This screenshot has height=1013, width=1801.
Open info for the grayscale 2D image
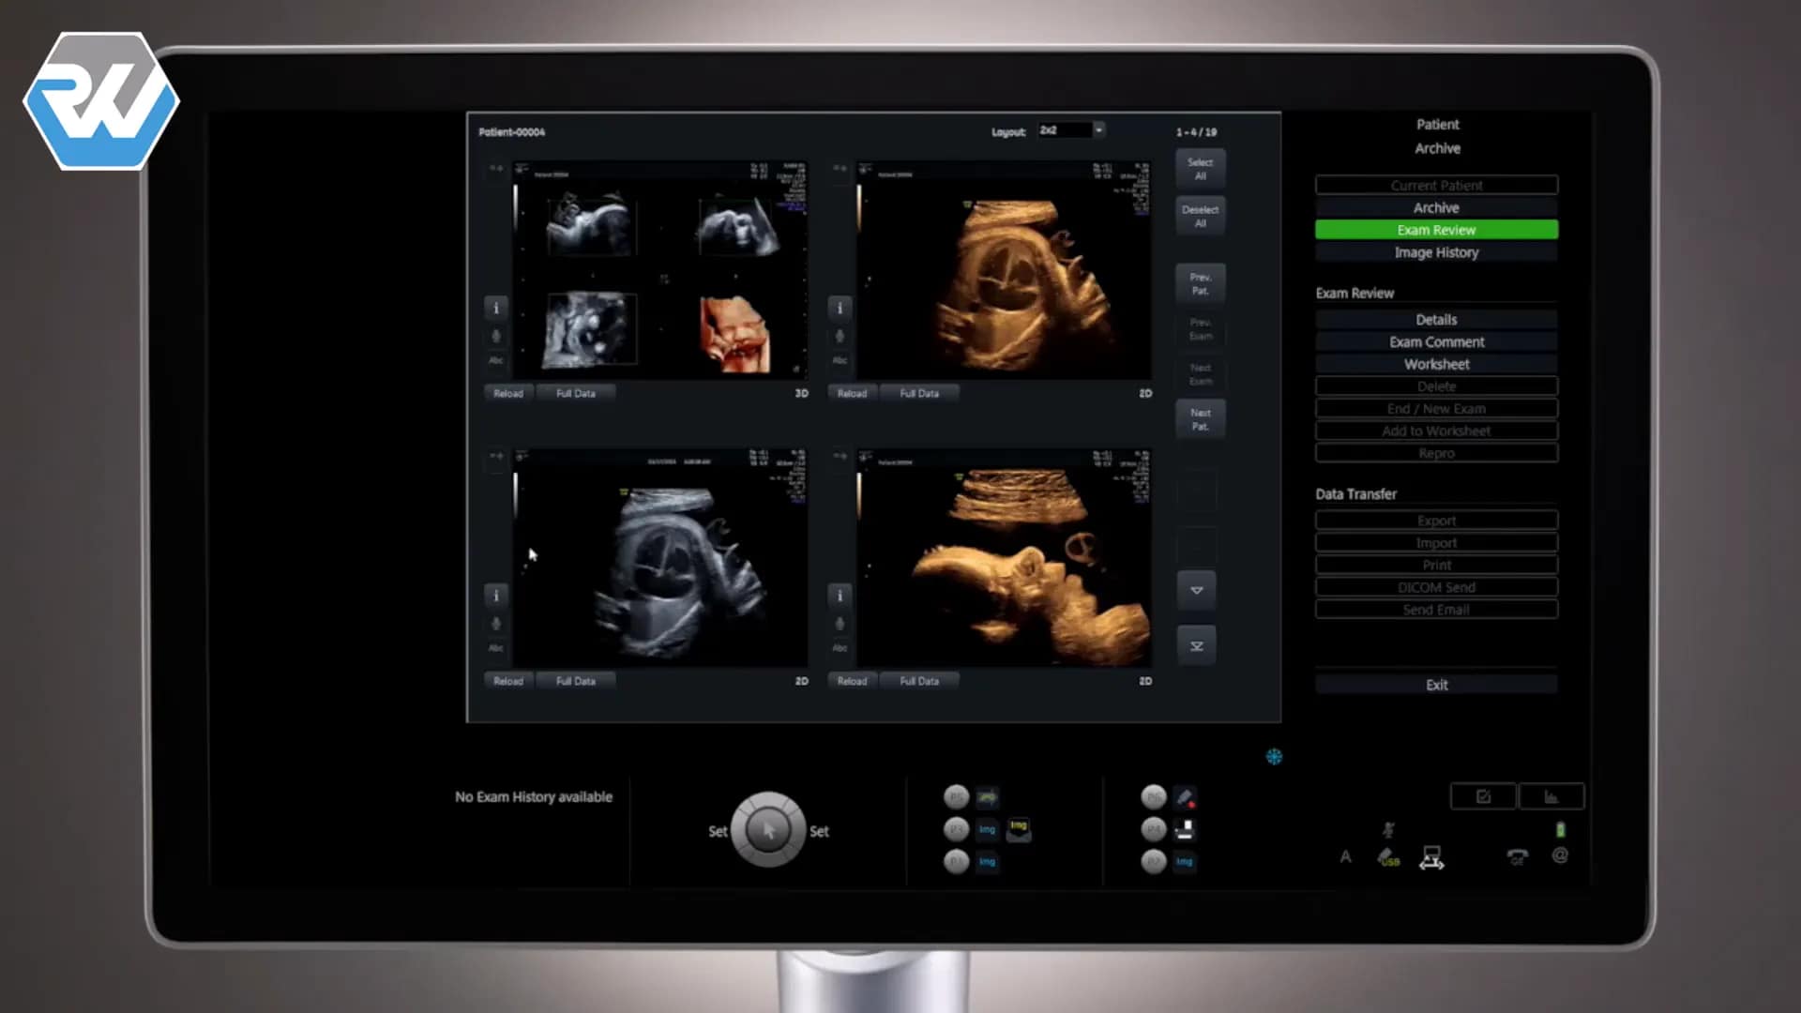(496, 596)
